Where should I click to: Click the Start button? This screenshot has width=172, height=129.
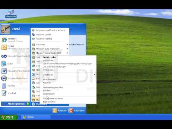[9, 117]
